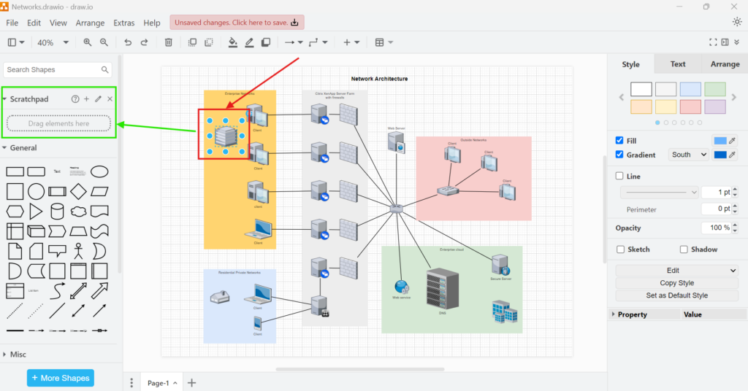Screen dimensions: 748x391
Task: Click the Delete trash can icon
Action: pos(169,43)
